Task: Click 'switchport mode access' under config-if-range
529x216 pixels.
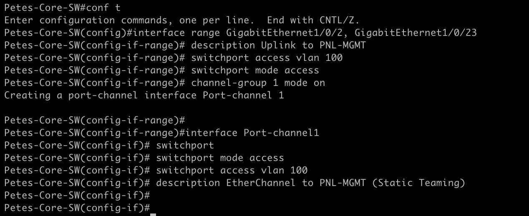Action: [x=255, y=70]
